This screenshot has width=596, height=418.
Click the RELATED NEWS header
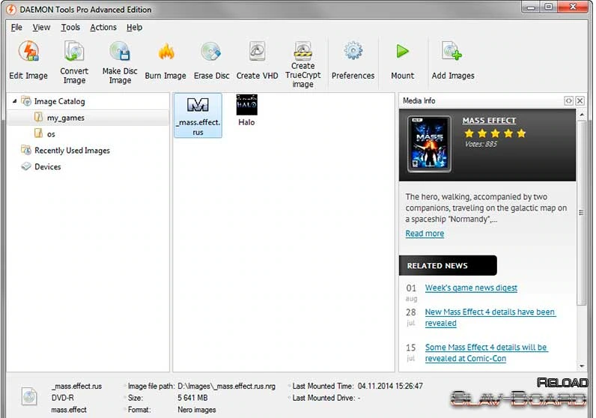coord(448,265)
